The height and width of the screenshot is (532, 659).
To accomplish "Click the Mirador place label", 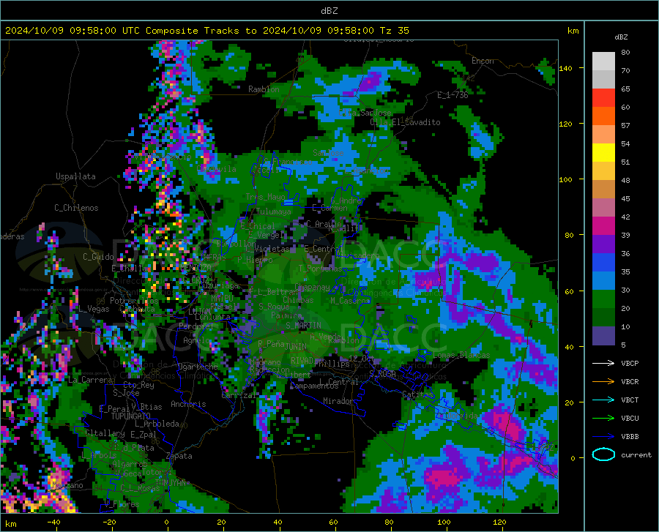I will (x=338, y=401).
